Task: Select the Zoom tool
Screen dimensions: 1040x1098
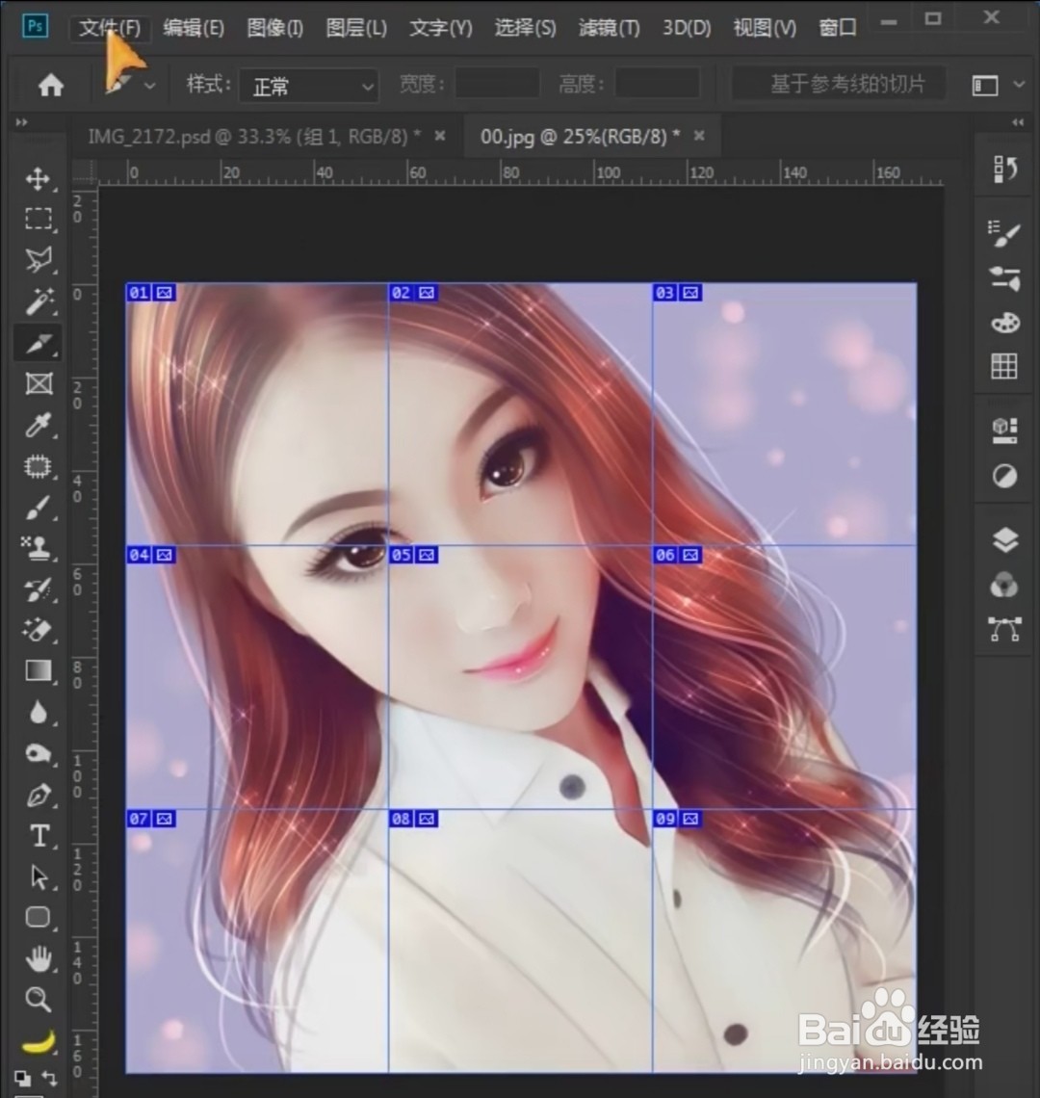Action: (38, 999)
